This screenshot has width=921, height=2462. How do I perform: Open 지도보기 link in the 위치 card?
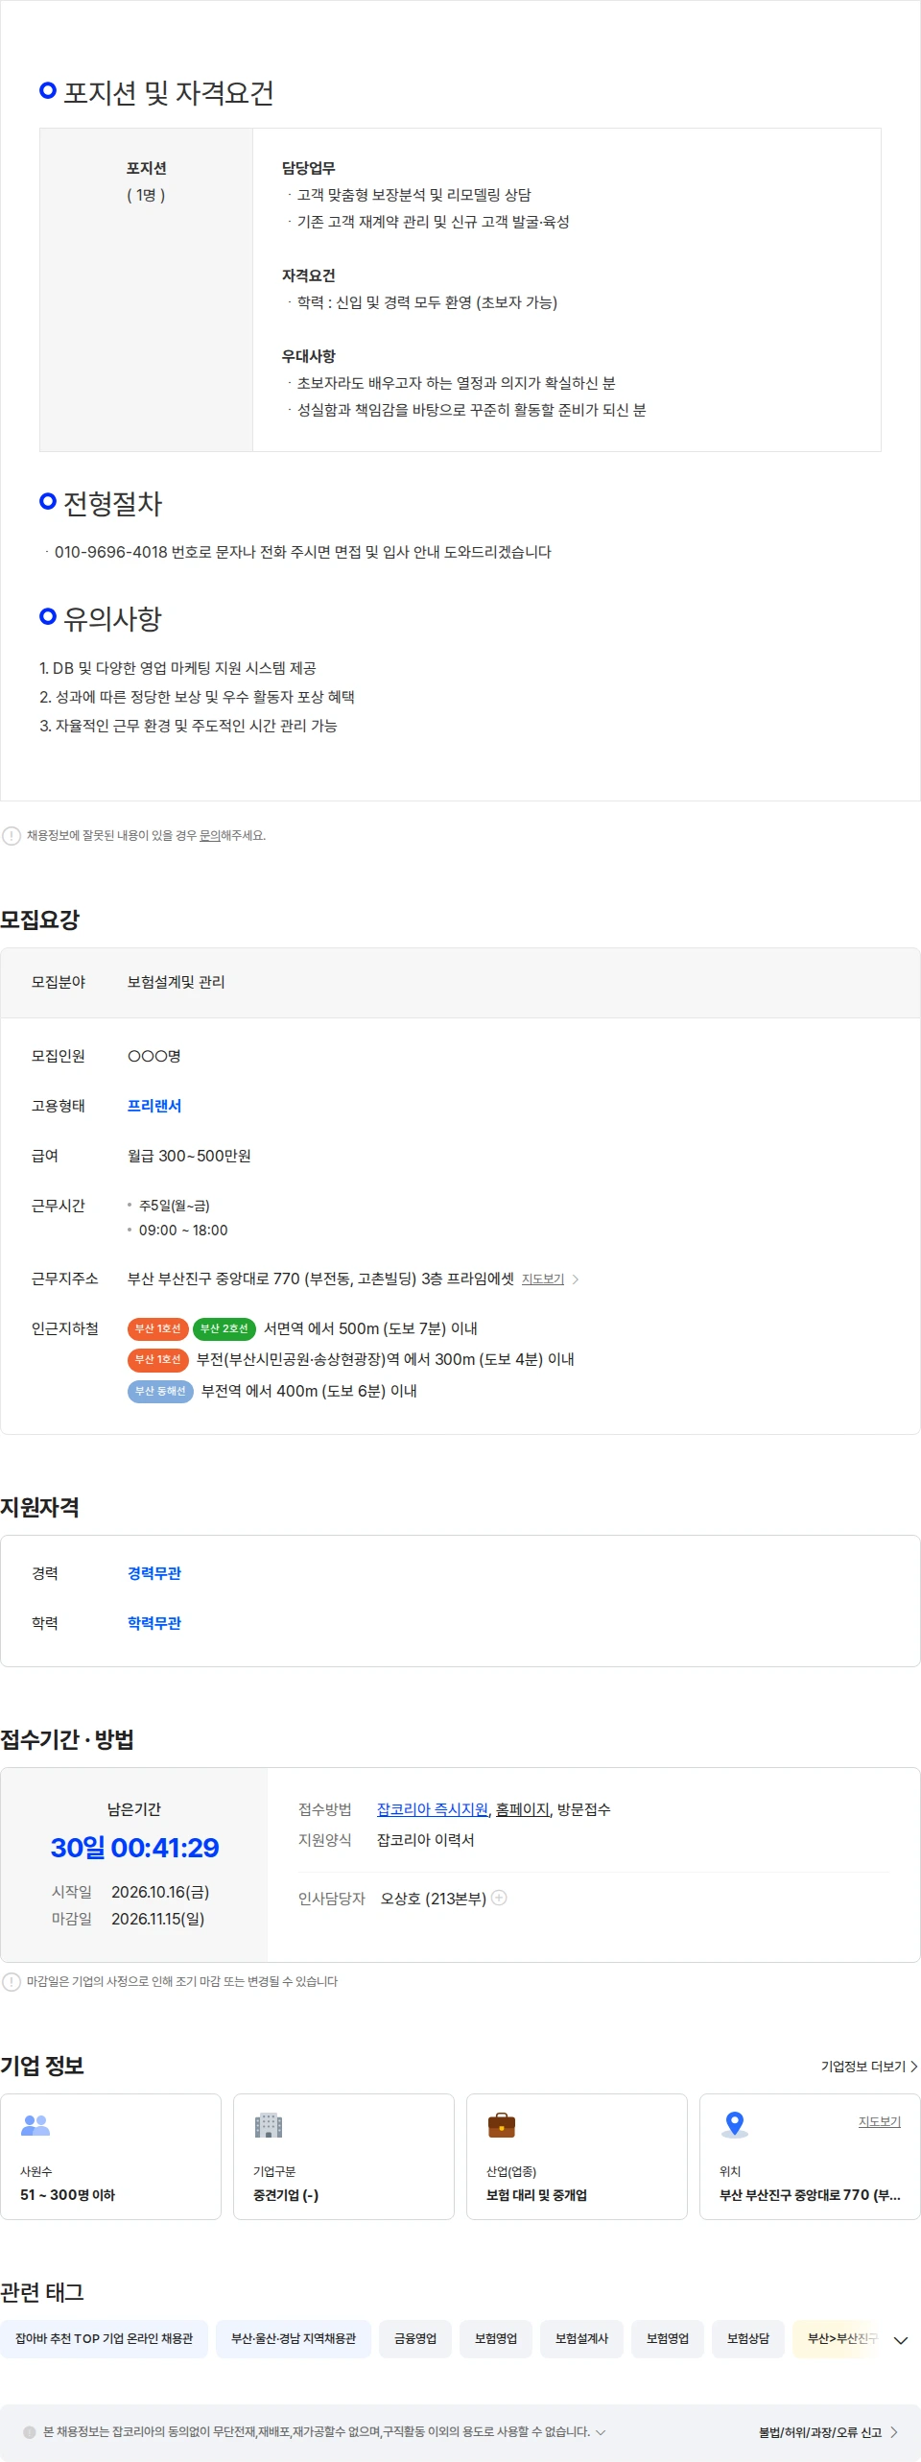click(880, 2122)
